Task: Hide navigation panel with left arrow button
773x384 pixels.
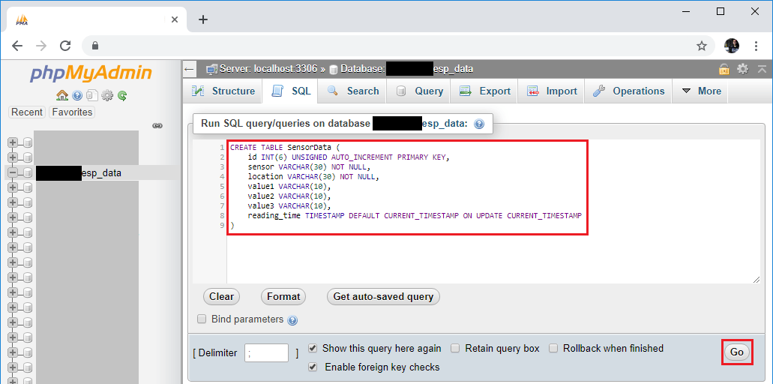Action: [189, 69]
